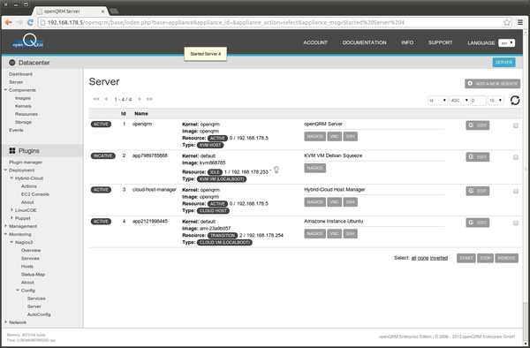Open a new browser tab
This screenshot has height=348, width=530.
114,11
